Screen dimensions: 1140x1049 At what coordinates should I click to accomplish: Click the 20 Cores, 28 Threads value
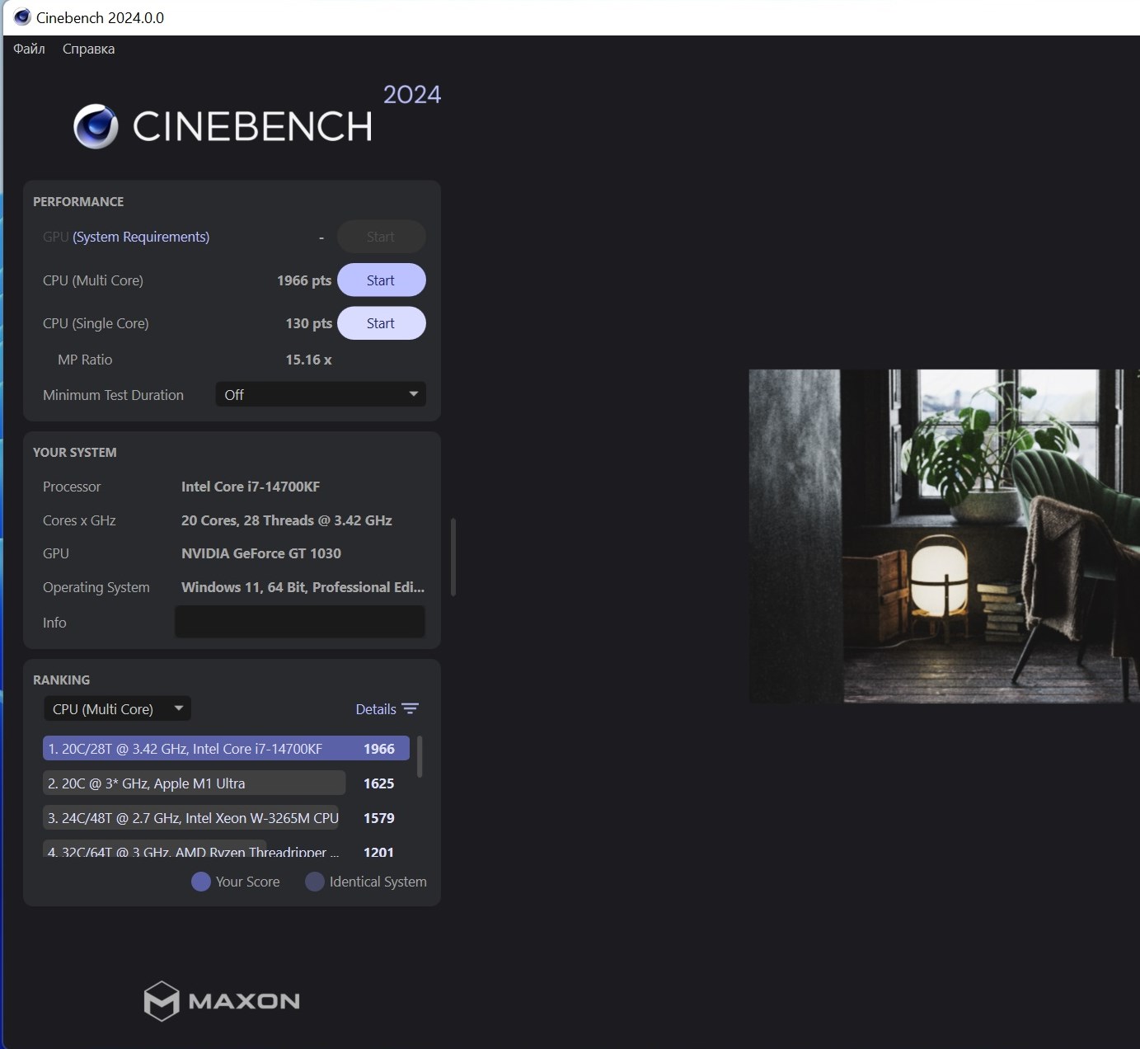pyautogui.click(x=287, y=520)
